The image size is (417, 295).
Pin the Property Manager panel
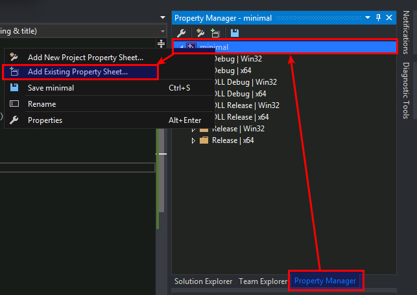[x=378, y=17]
